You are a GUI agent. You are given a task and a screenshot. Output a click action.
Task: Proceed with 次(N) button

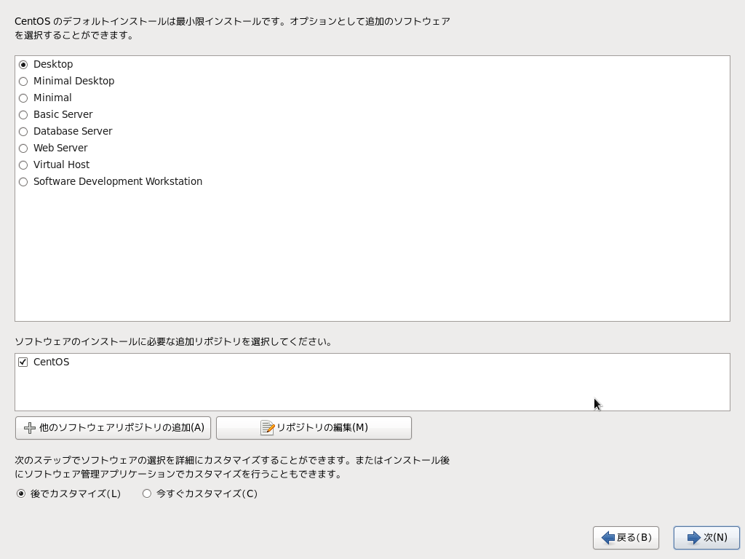(x=706, y=538)
